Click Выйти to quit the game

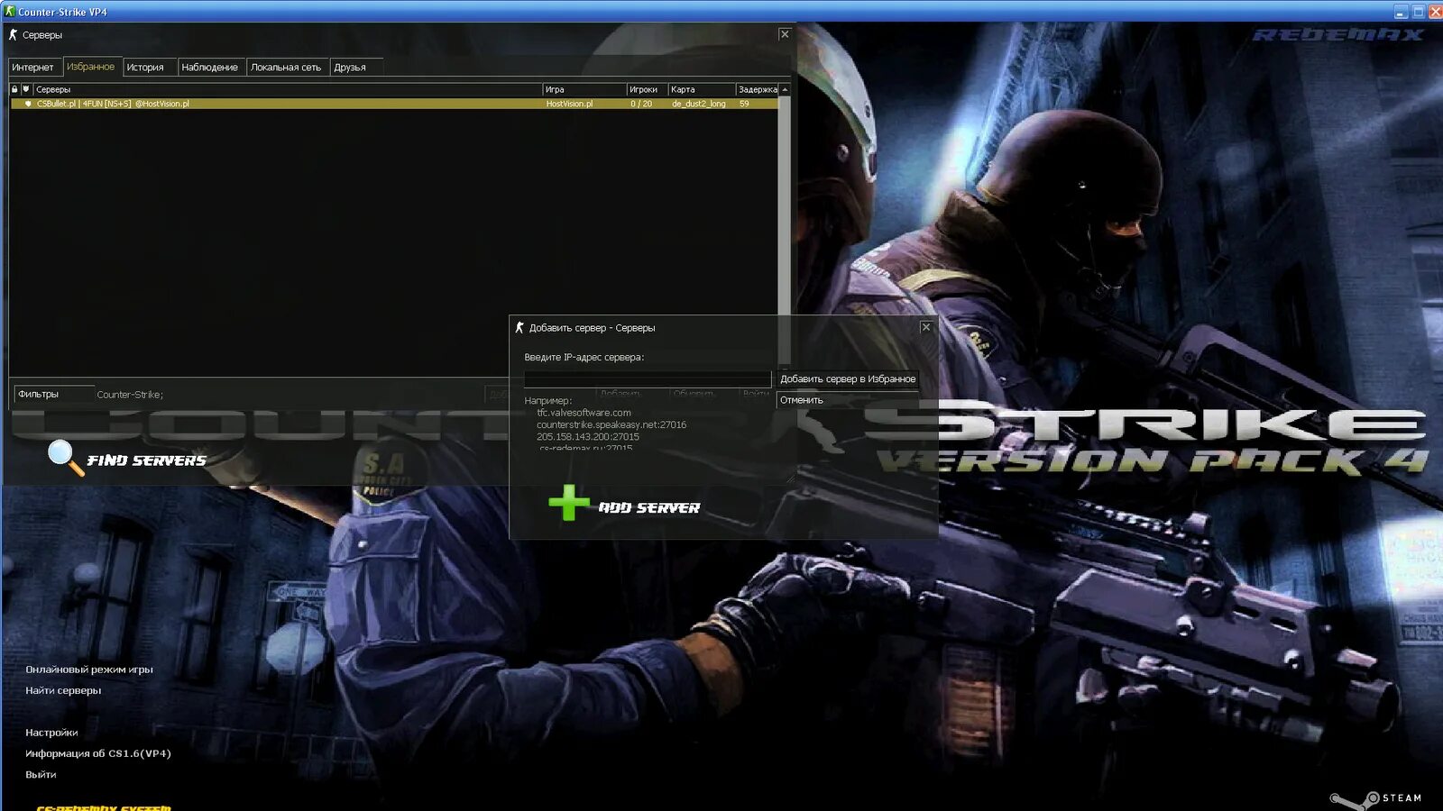pos(41,774)
